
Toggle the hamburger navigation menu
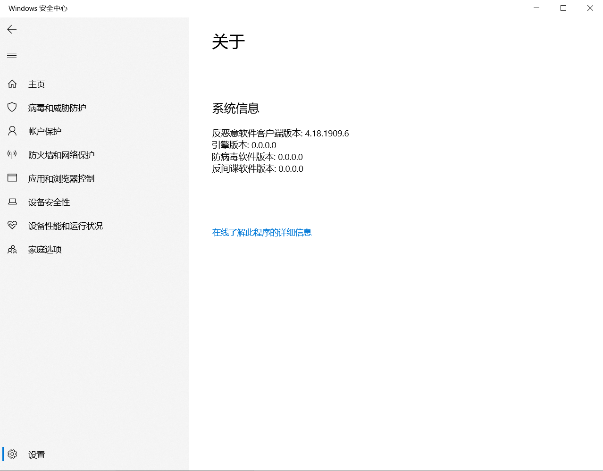click(x=12, y=56)
